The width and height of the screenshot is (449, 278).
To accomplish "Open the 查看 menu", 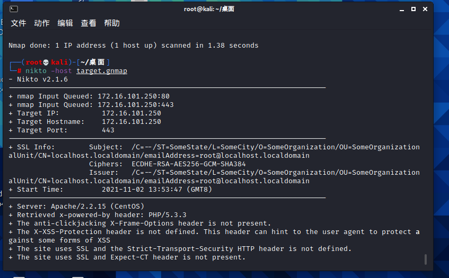I will coord(89,23).
